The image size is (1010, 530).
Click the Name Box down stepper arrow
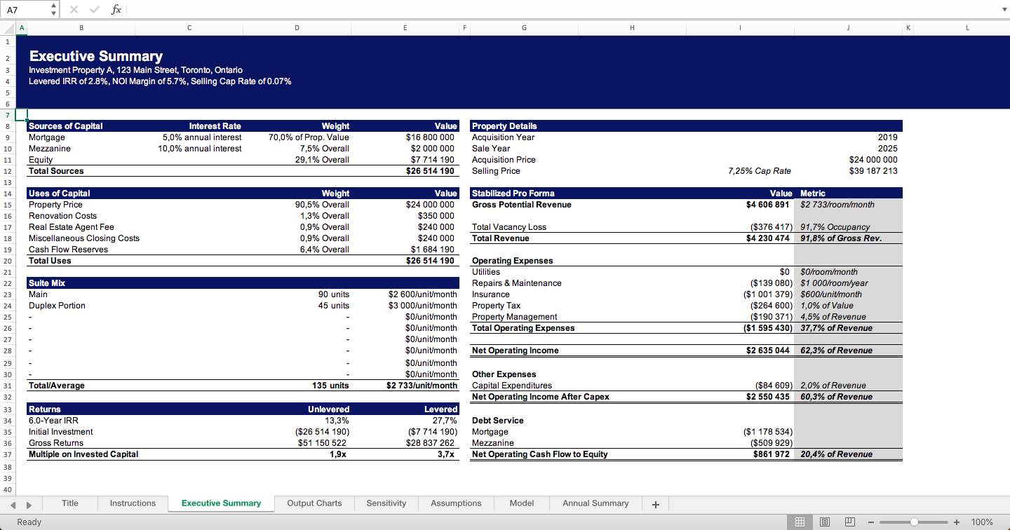(53, 13)
